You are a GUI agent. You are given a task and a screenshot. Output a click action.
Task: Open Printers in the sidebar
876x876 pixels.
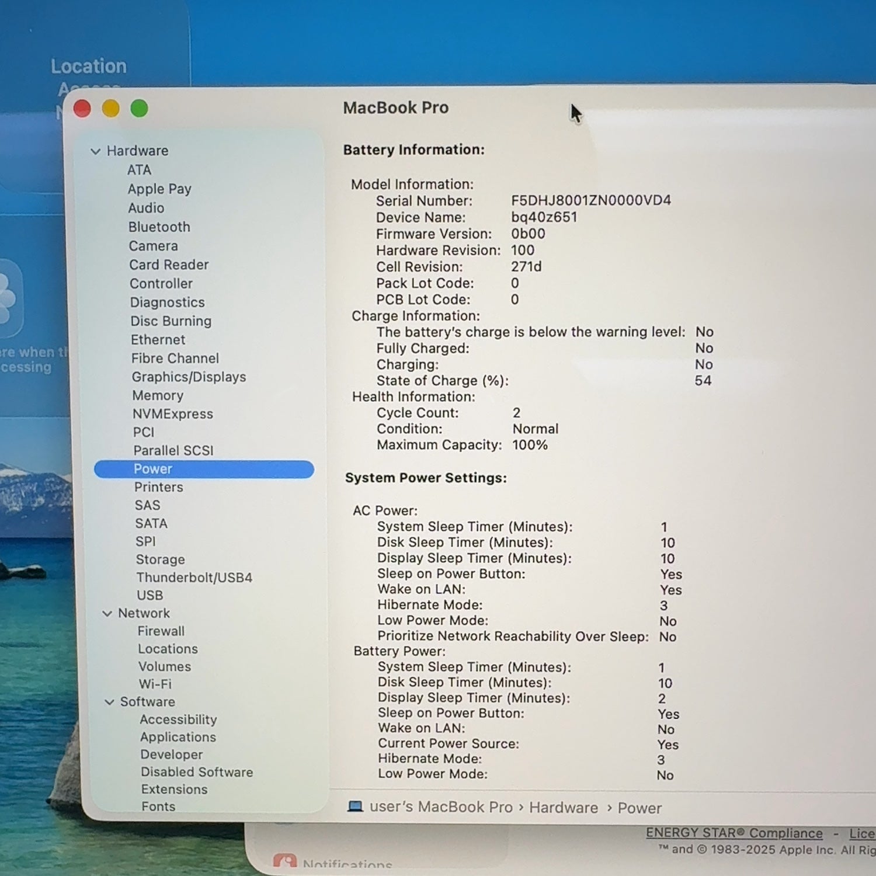point(159,487)
